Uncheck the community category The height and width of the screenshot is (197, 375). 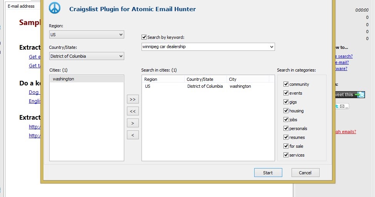coord(286,84)
